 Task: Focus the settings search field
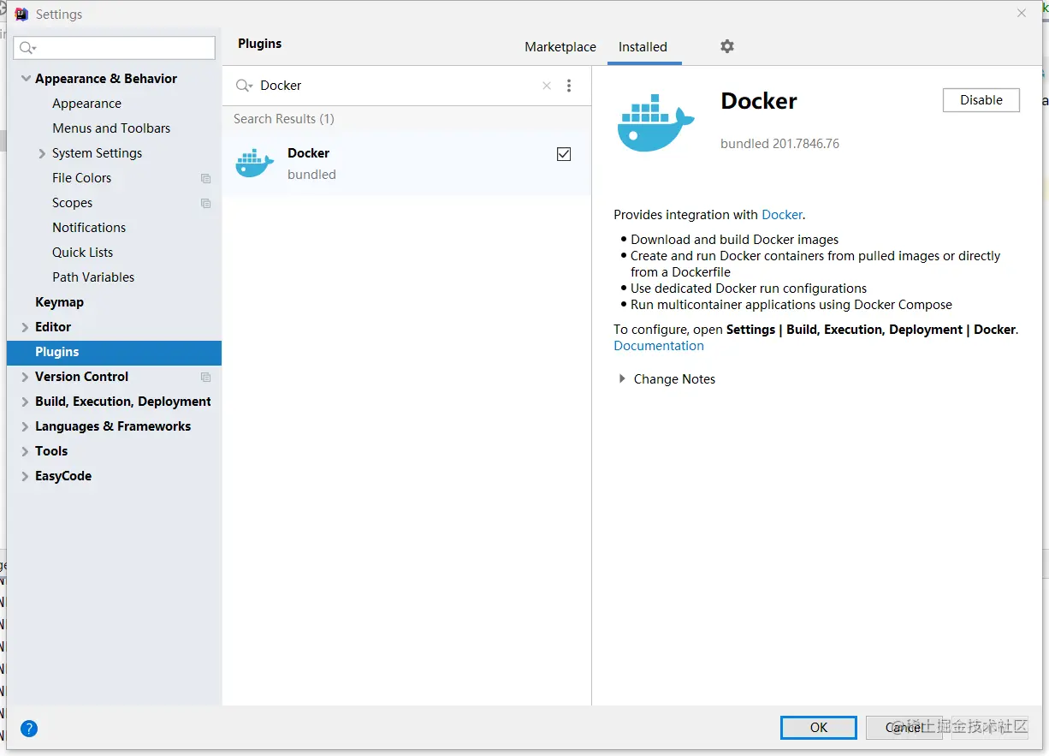coord(115,48)
